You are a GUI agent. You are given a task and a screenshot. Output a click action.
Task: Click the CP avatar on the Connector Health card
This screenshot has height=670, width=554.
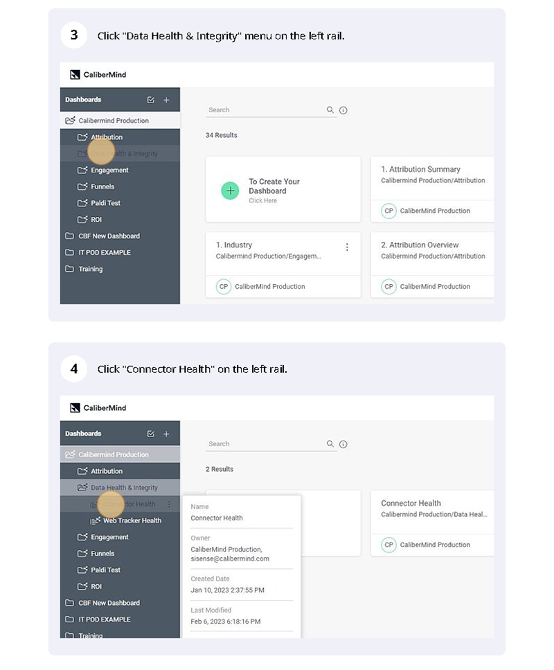pyautogui.click(x=388, y=545)
